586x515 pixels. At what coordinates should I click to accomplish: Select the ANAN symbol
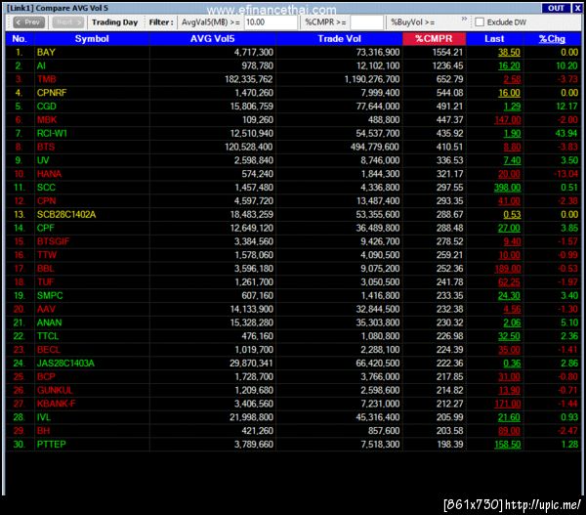point(50,322)
